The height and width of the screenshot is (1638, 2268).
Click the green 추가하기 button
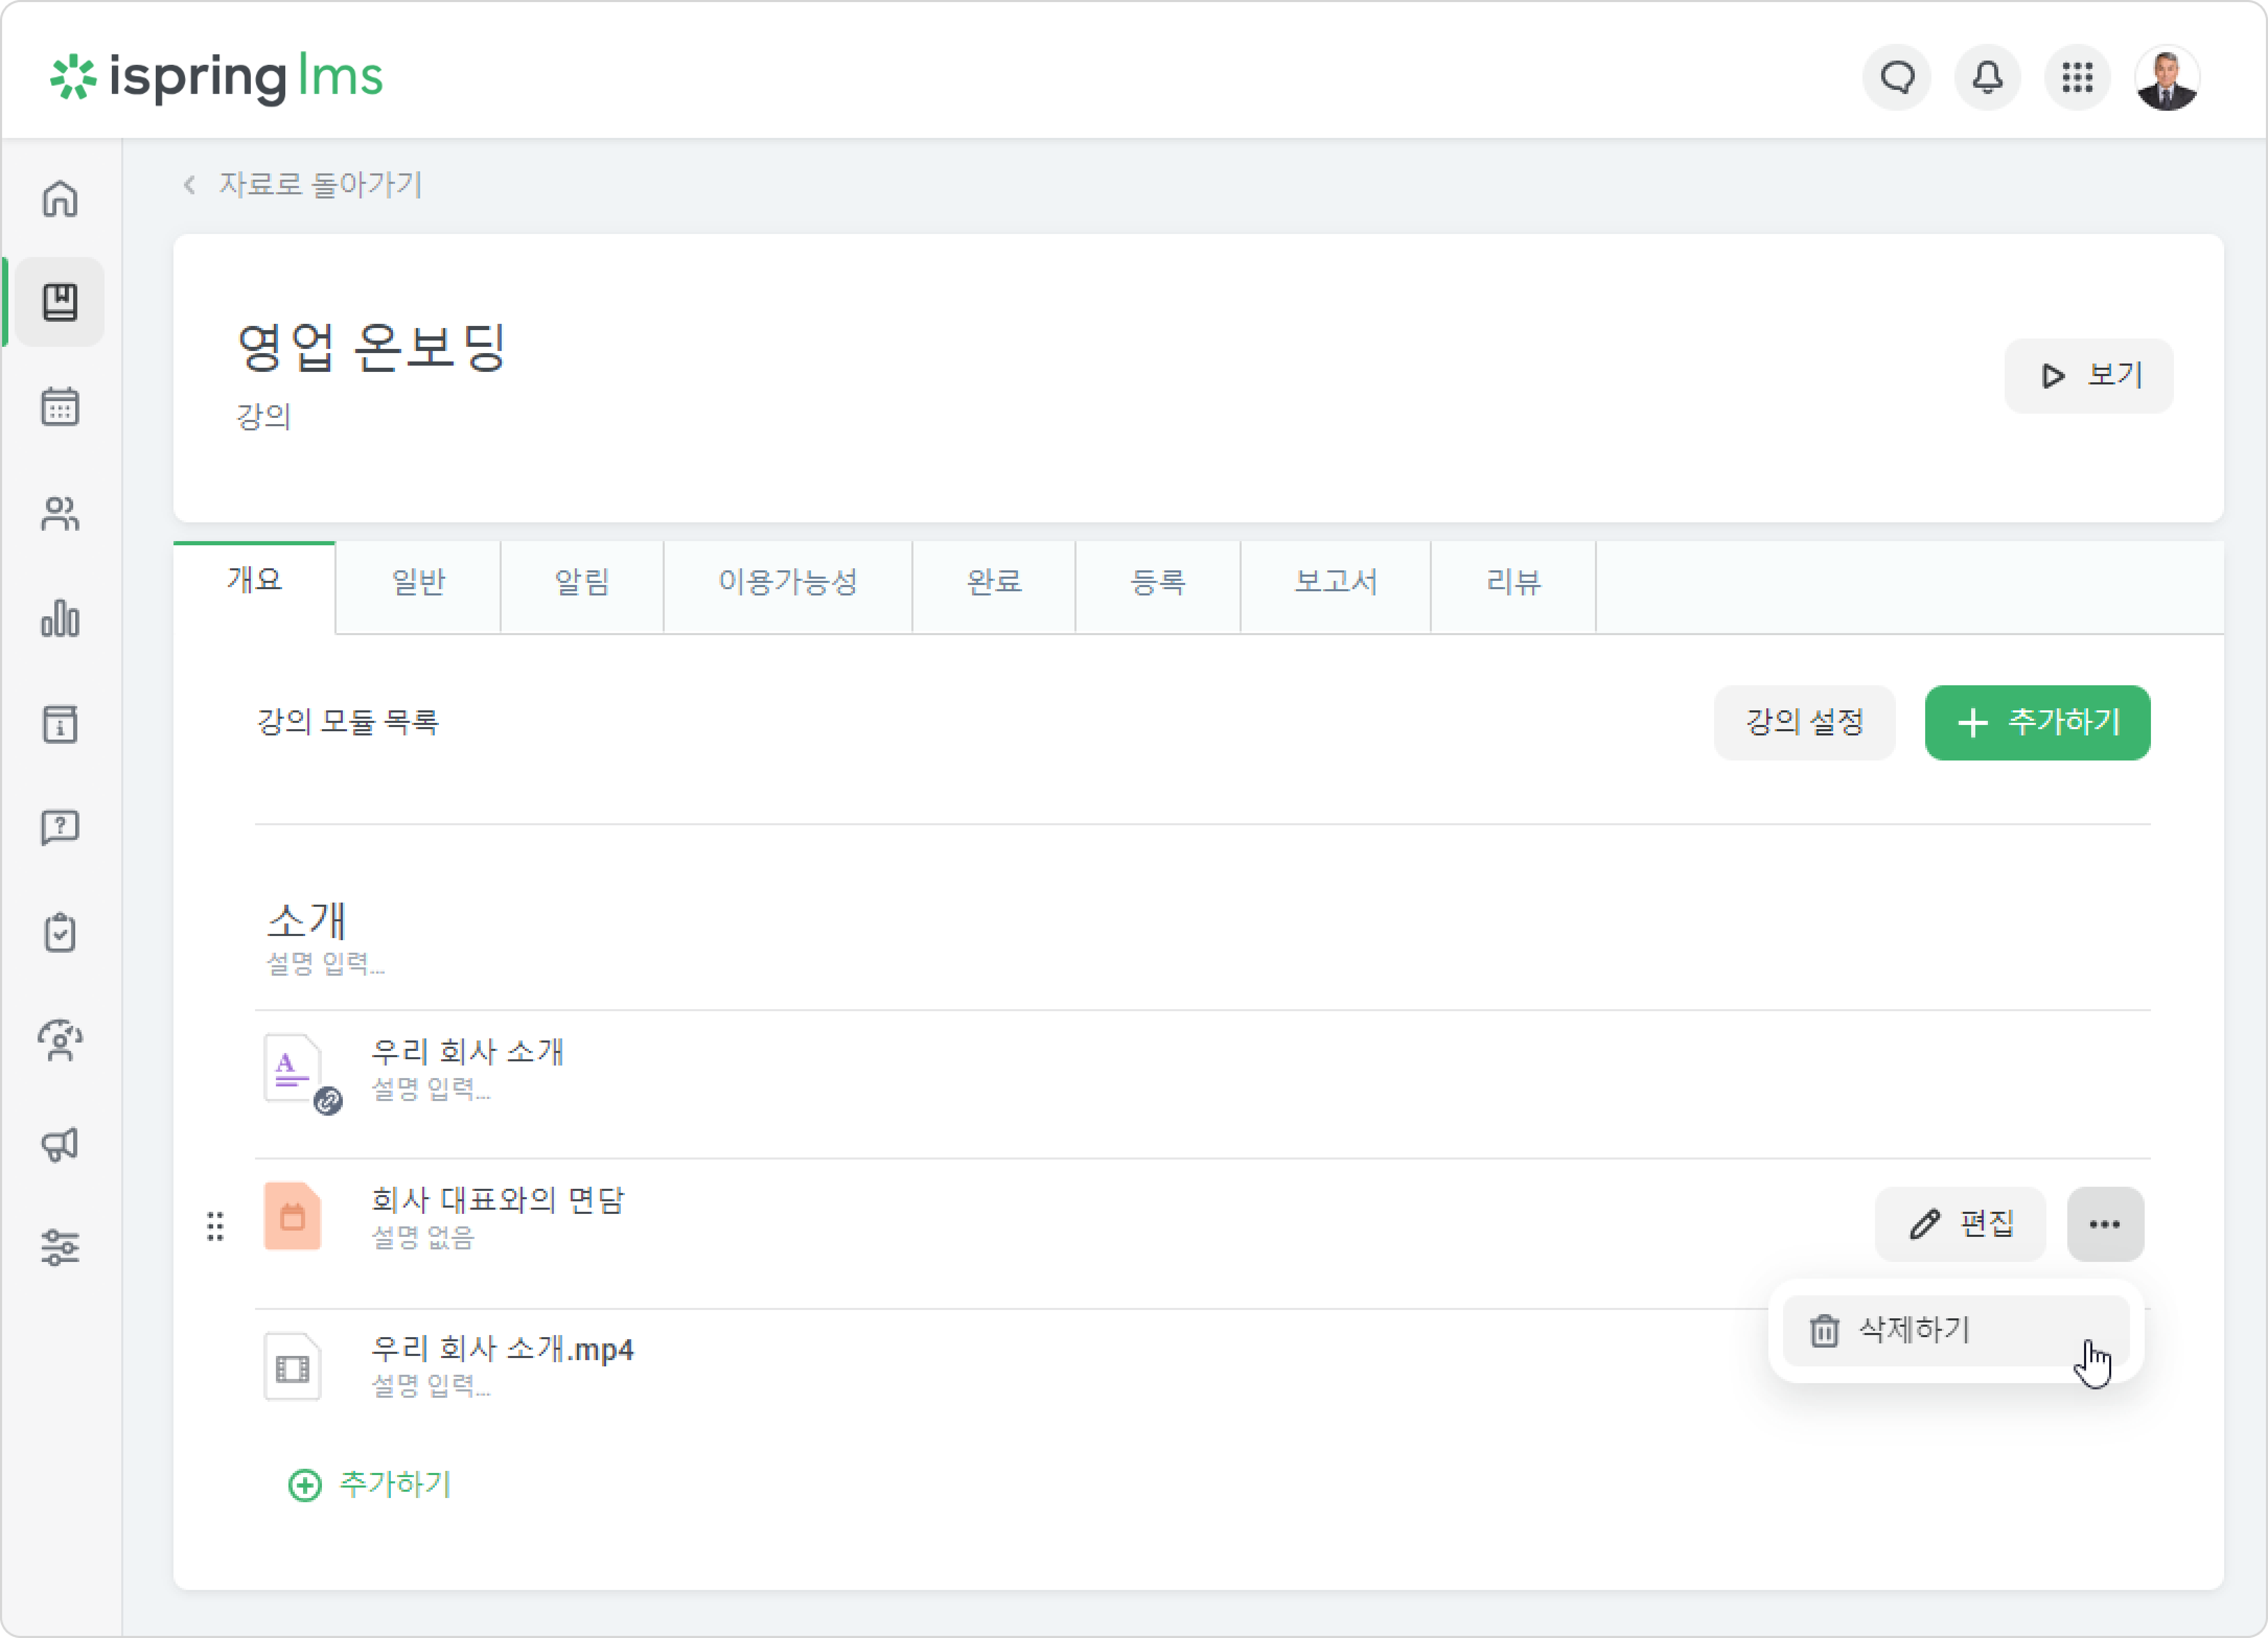(x=2037, y=722)
